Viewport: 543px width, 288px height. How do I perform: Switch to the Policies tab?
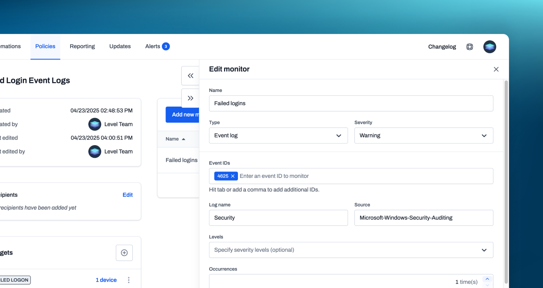point(45,46)
